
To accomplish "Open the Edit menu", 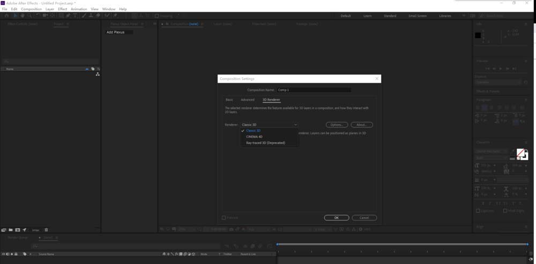I will [x=14, y=9].
